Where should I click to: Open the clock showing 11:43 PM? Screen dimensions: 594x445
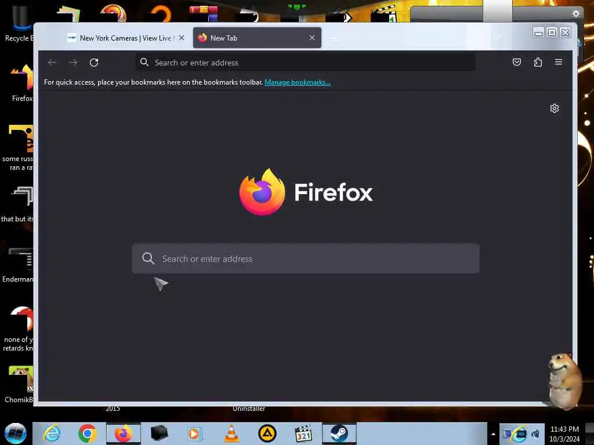564,434
